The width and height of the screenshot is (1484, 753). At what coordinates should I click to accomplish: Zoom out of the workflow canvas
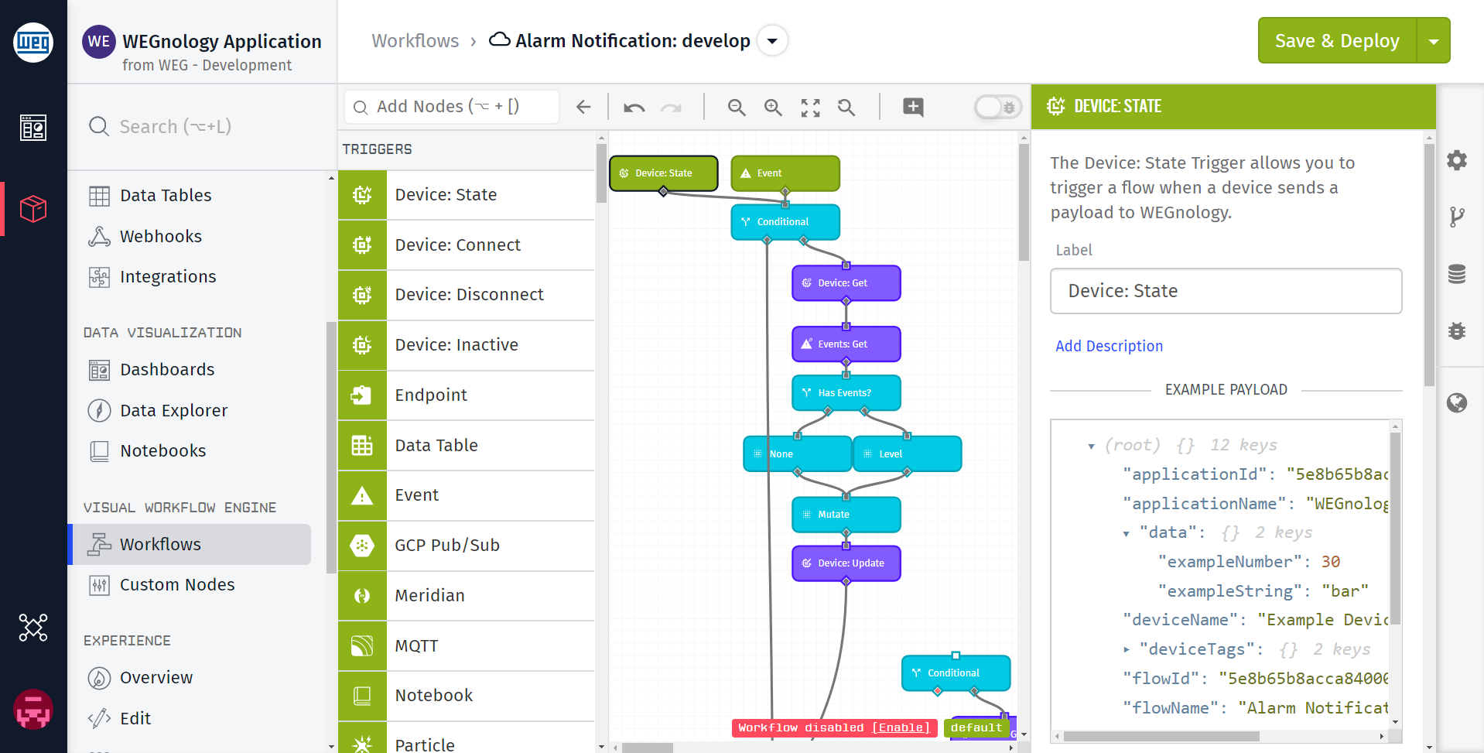click(737, 108)
